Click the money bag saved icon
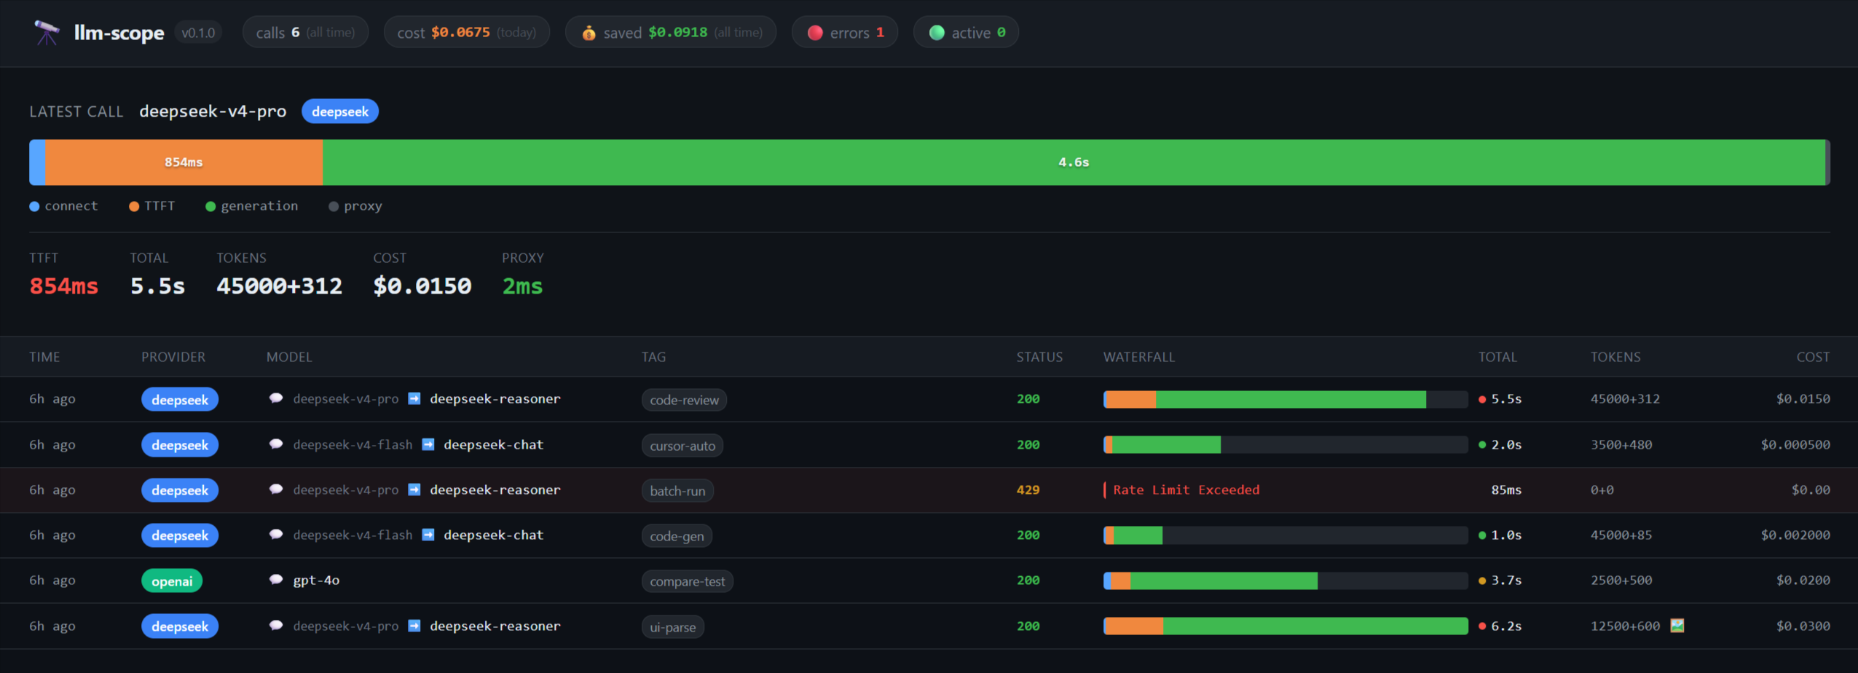 589,33
